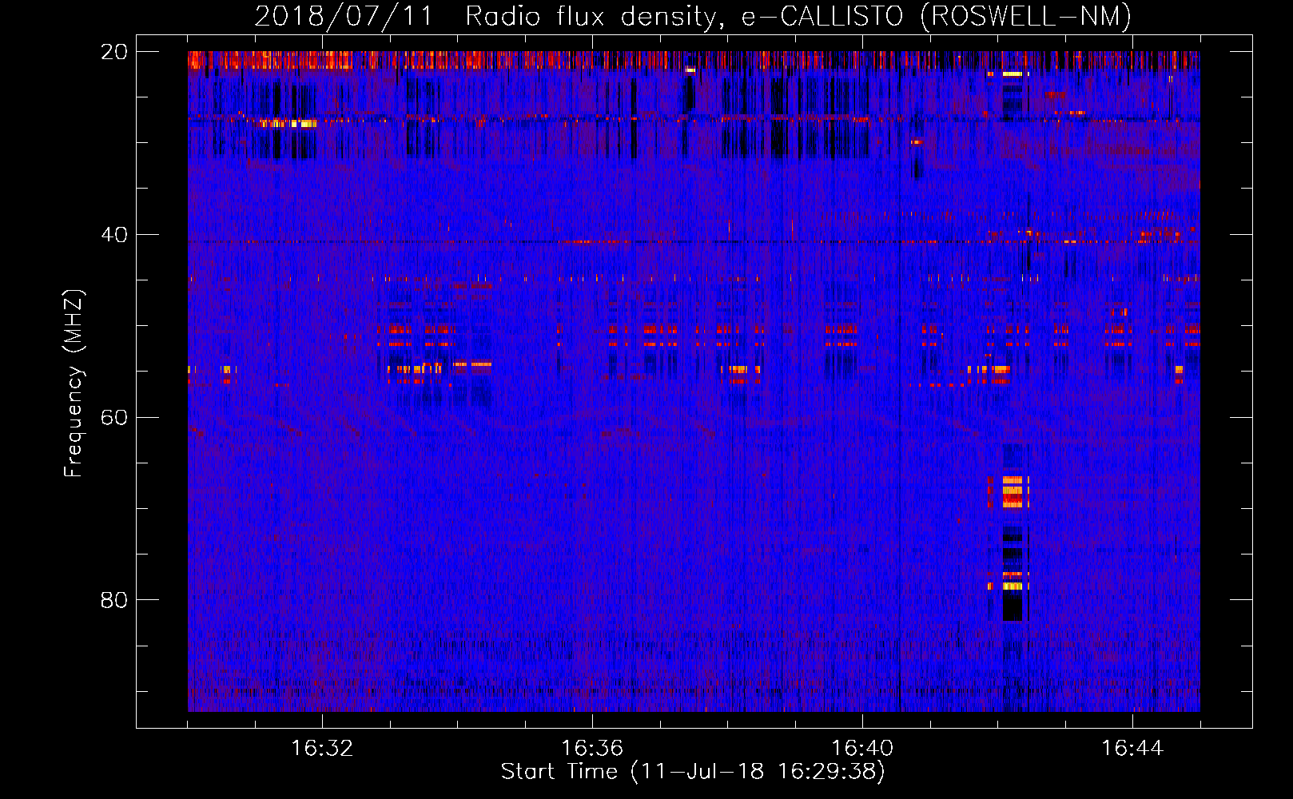Click the 16:32 time tick label
Viewport: 1293px width, 799px height.
(322, 749)
